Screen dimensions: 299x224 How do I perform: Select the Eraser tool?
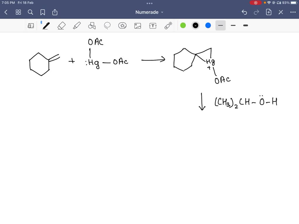(61, 25)
